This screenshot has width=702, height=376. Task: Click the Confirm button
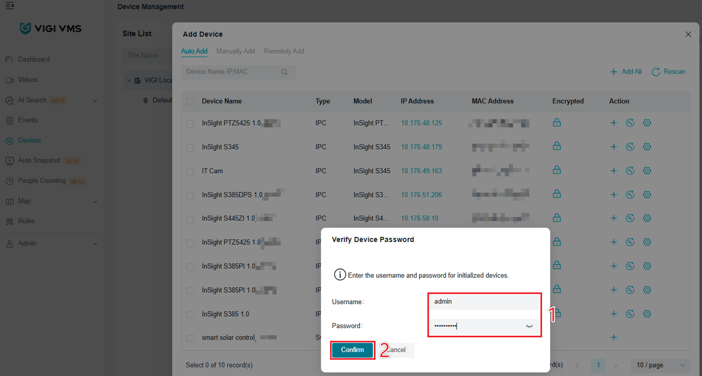point(352,350)
